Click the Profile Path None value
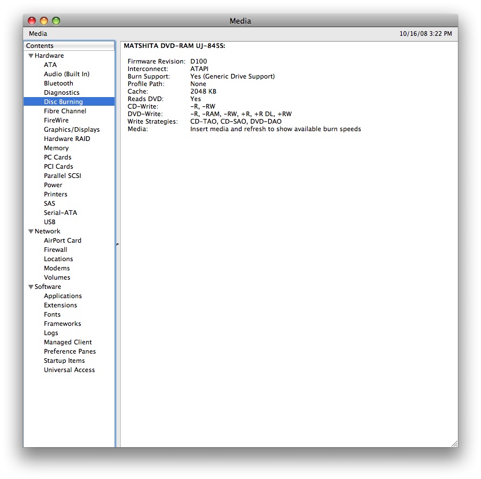 [198, 84]
